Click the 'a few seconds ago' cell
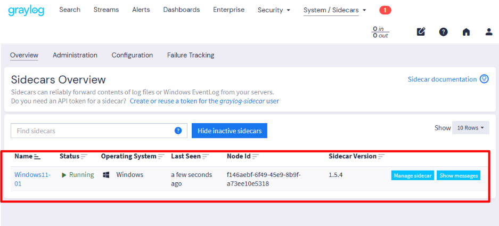This screenshot has width=499, height=226. coord(192,179)
